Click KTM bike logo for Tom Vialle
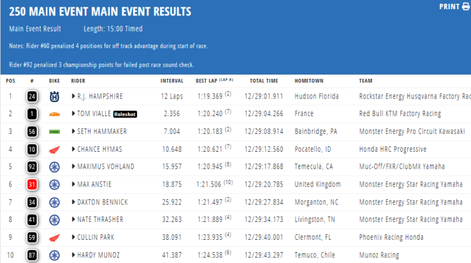471x263 pixels. 55,114
